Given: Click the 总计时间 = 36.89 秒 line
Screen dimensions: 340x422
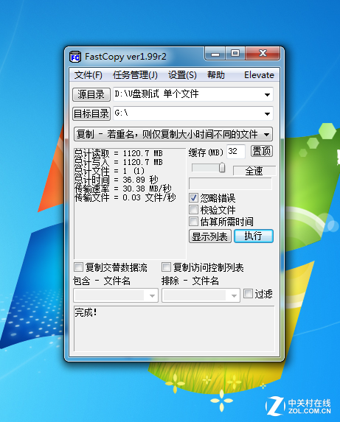Looking at the screenshot, I should (x=117, y=180).
